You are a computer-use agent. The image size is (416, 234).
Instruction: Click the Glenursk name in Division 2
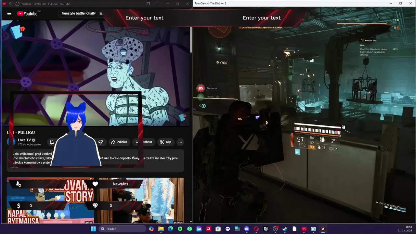[x=212, y=88]
